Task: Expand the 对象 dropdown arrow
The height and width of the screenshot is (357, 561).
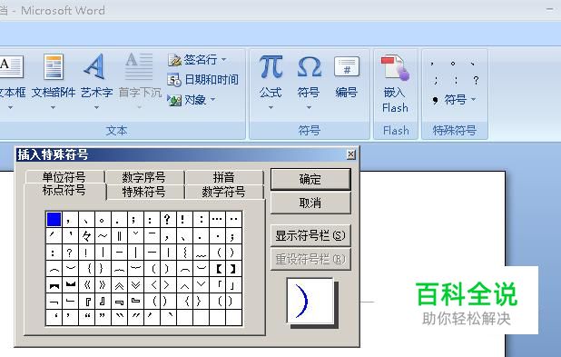Action: pyautogui.click(x=213, y=100)
